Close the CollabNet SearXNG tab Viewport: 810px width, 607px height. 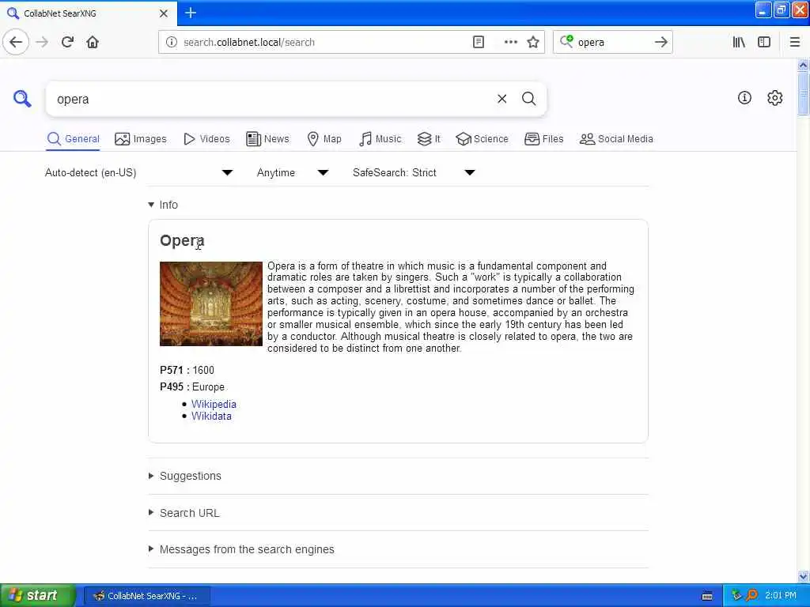pyautogui.click(x=163, y=13)
